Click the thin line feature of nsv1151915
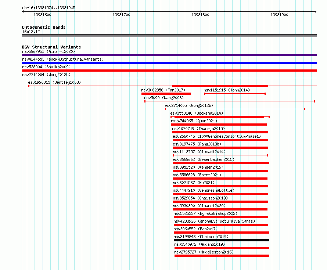 click(235, 94)
